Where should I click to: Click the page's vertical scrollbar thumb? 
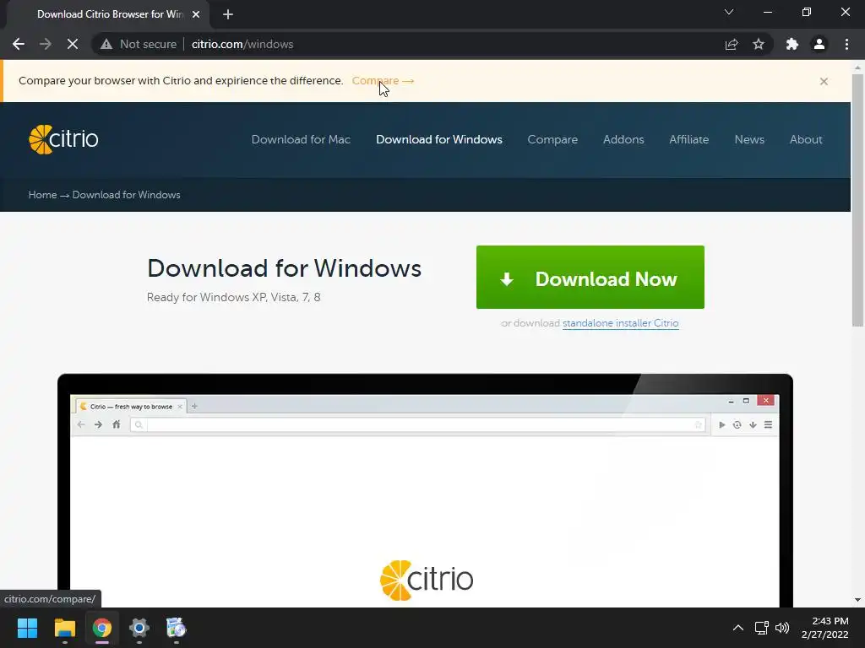858,199
